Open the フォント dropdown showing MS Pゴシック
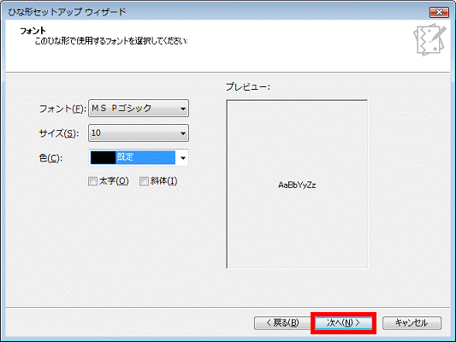The height and width of the screenshot is (342, 456). [139, 109]
